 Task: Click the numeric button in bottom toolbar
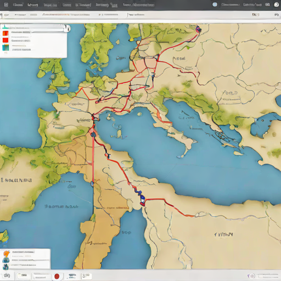pos(86,276)
